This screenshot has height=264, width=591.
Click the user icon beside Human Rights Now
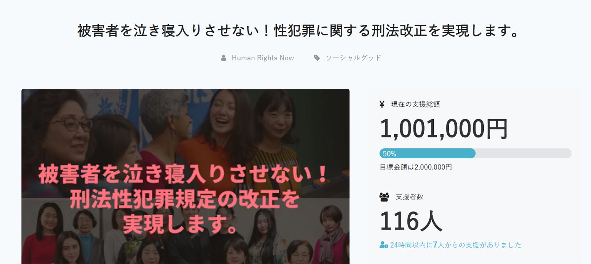pos(224,58)
